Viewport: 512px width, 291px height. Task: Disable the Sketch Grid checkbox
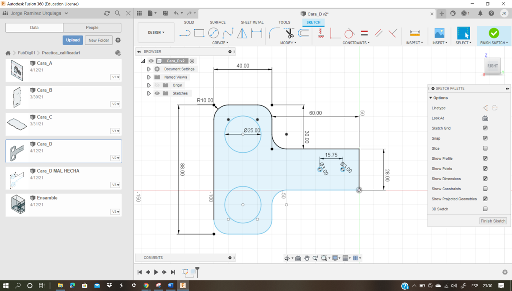485,128
